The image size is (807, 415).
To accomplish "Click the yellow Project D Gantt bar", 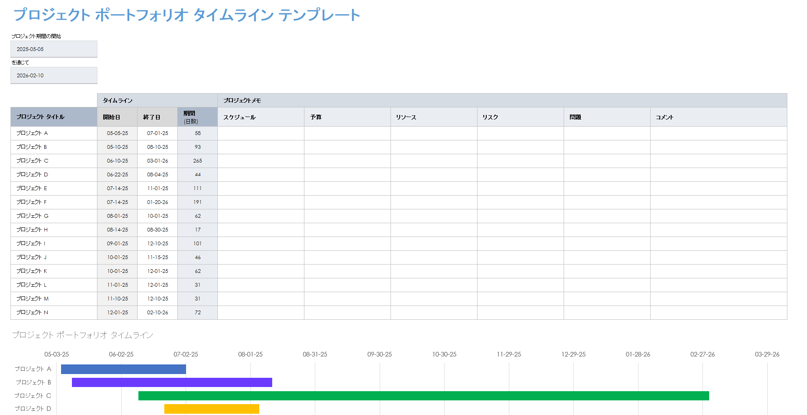I will pyautogui.click(x=212, y=409).
